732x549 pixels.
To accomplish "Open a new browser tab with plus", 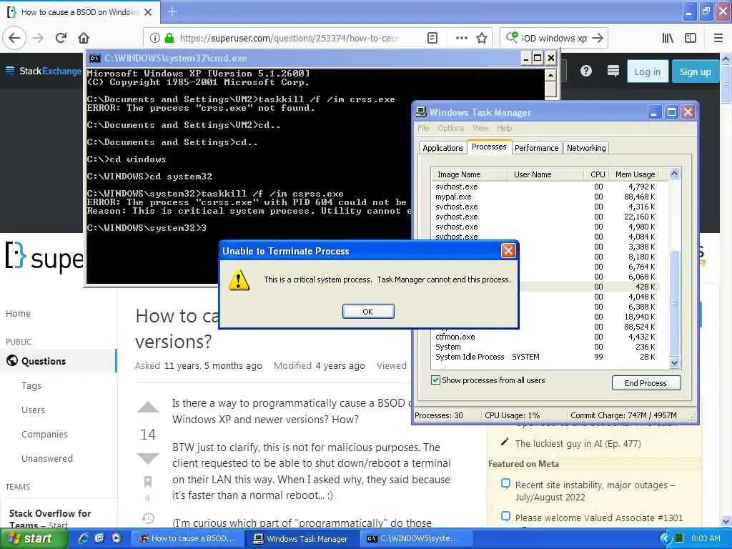I will click(172, 11).
